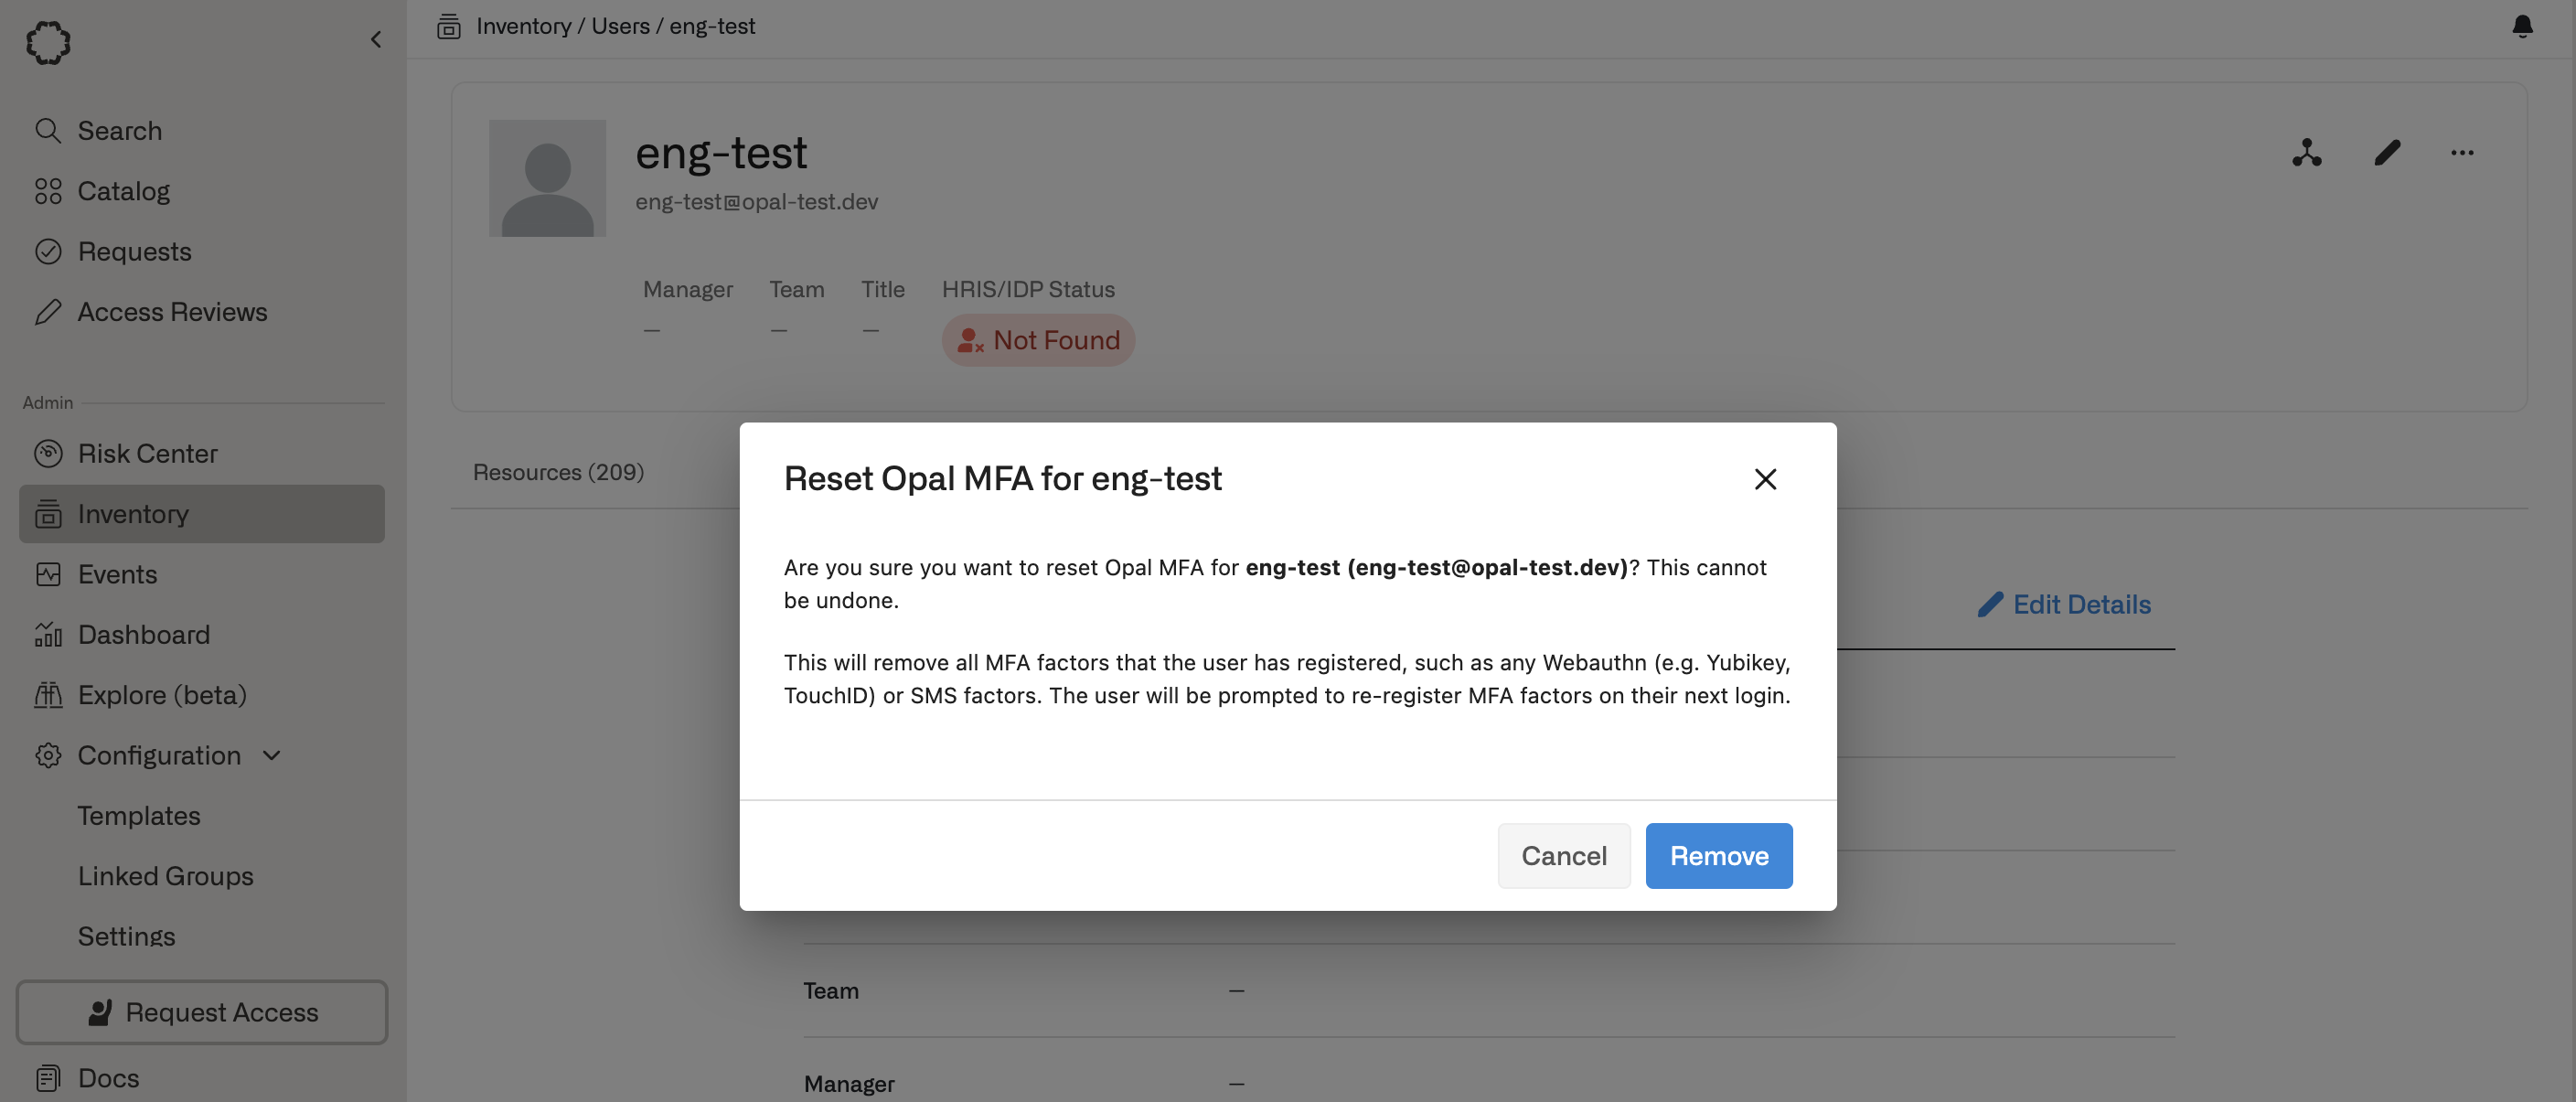Open Linked Groups under Configuration
The width and height of the screenshot is (2576, 1102).
click(x=165, y=877)
